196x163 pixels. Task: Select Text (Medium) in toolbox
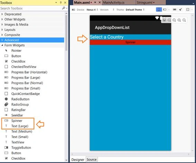tap(22, 131)
